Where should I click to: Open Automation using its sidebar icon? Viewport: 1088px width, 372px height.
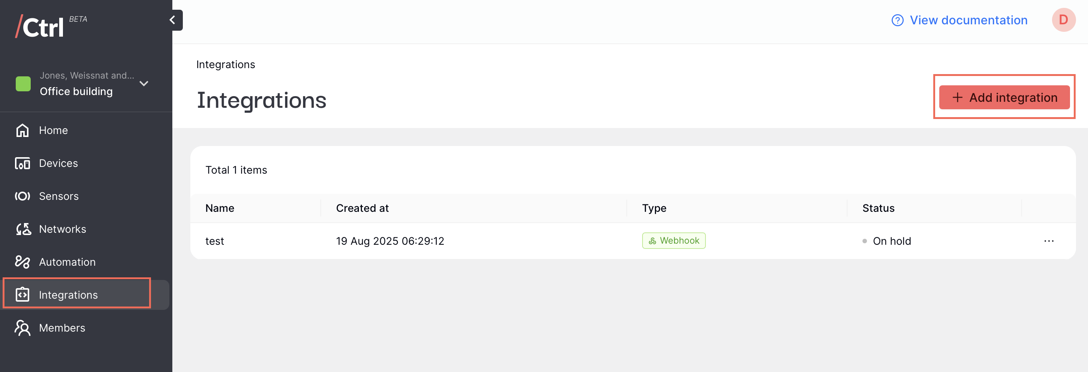(22, 262)
